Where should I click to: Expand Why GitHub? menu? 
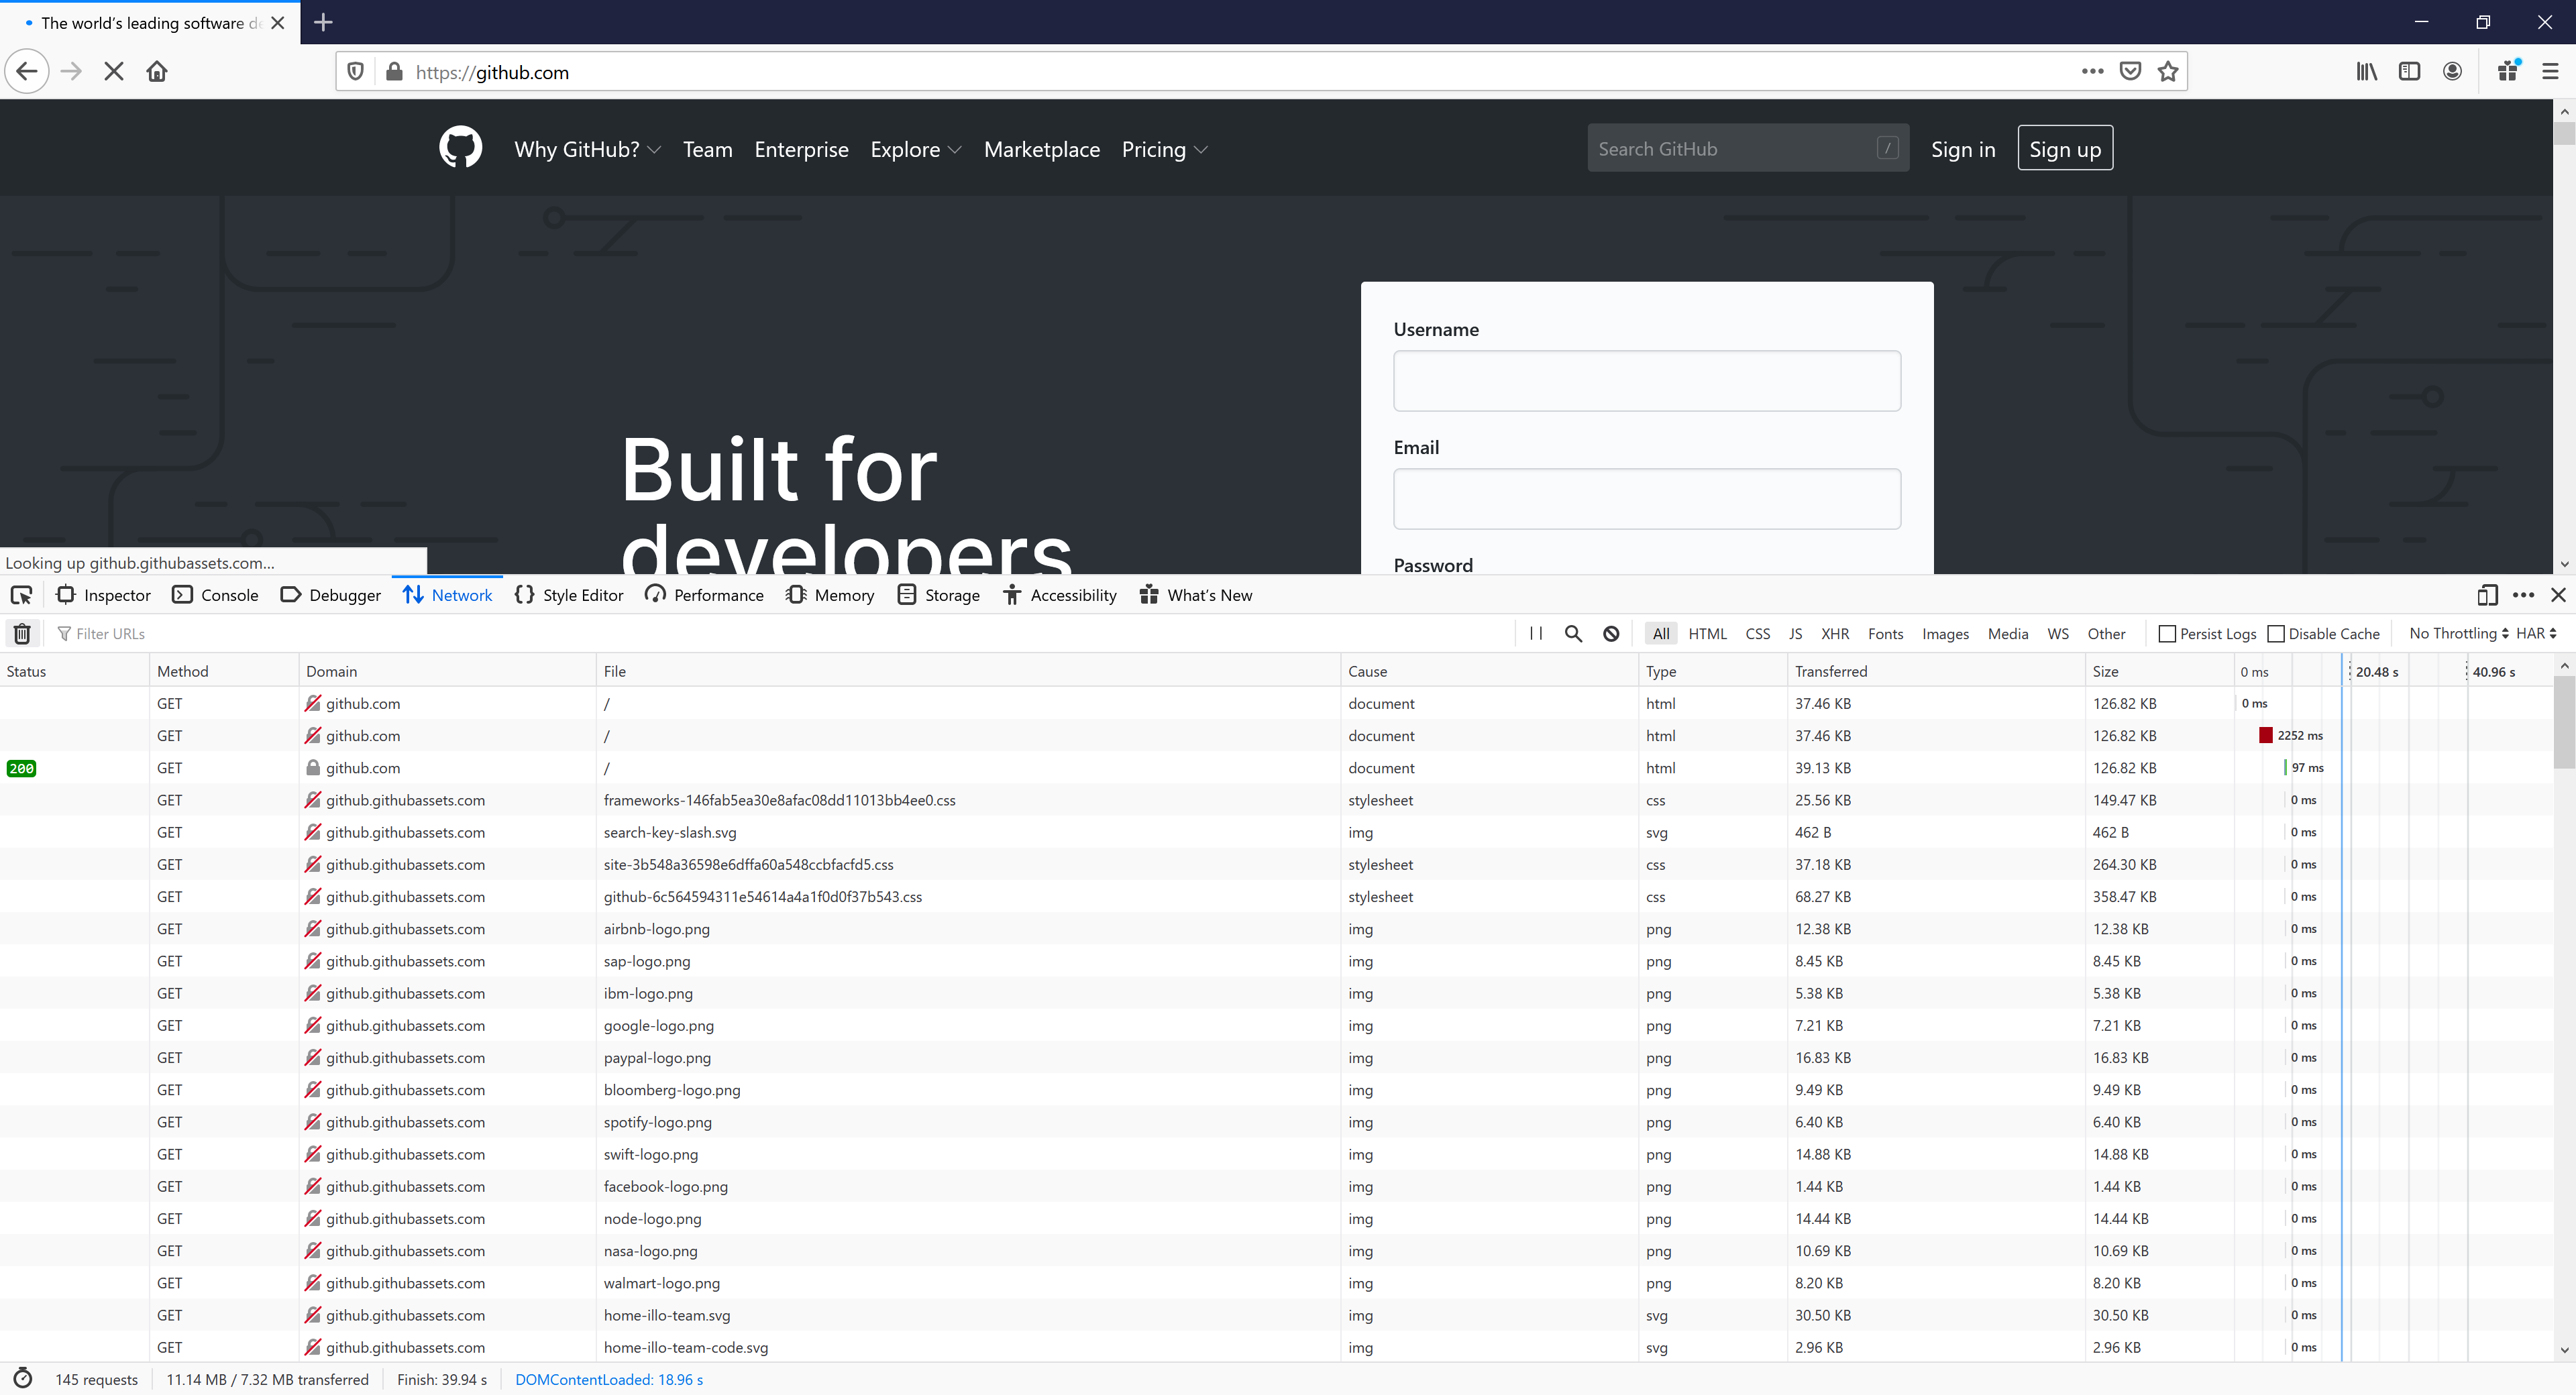click(x=587, y=149)
